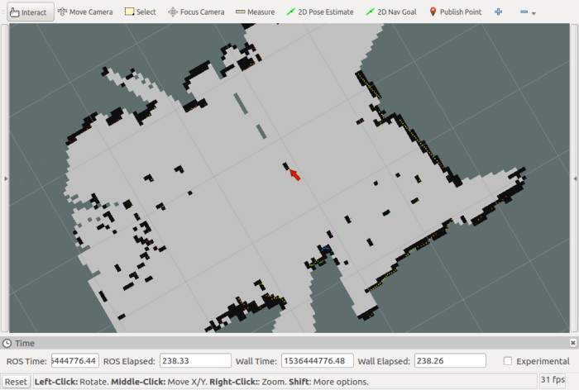
Task: Click the Focus Camera tool
Action: pos(196,12)
